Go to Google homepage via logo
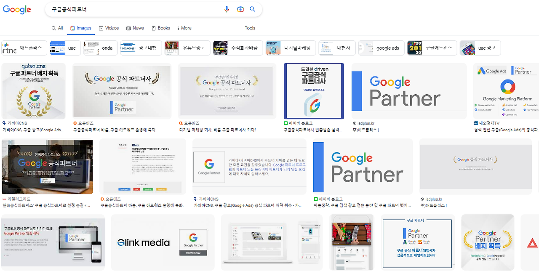Viewport: 539px width, 271px height. (x=17, y=9)
